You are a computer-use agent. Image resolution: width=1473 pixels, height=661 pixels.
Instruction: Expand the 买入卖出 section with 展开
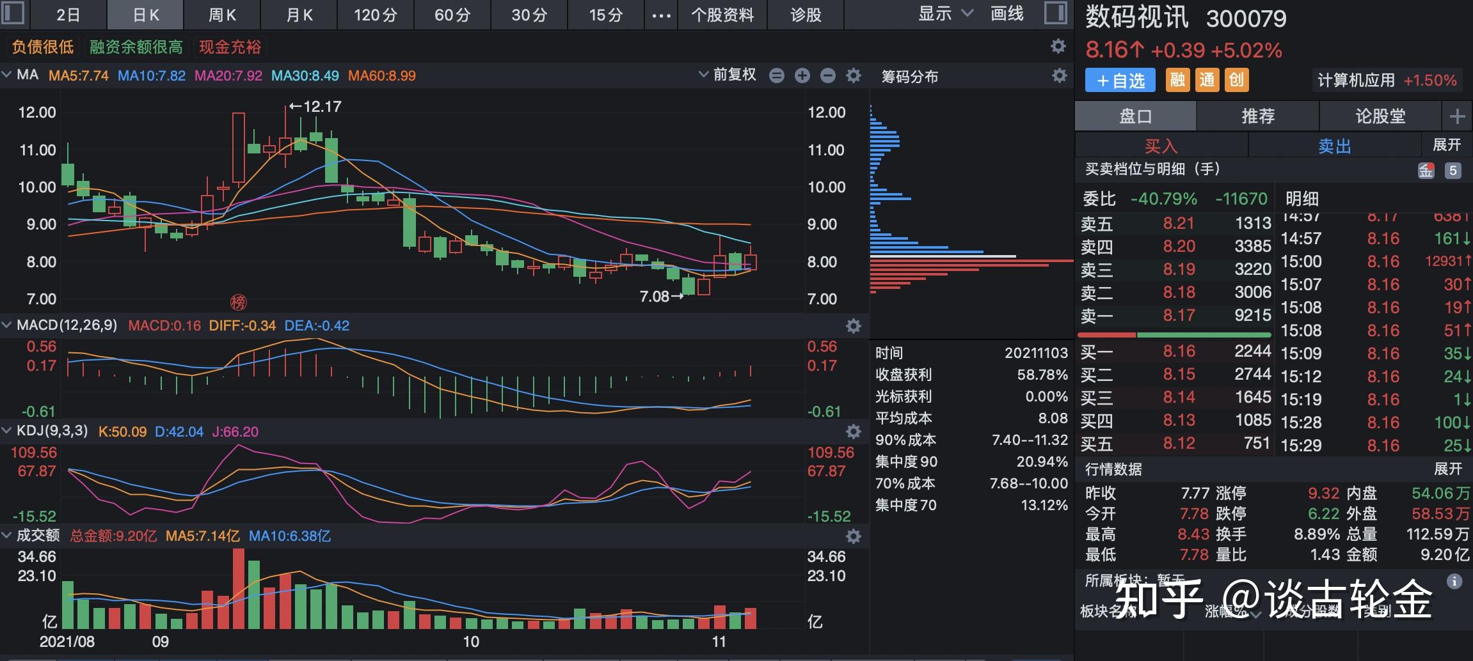coord(1447,145)
